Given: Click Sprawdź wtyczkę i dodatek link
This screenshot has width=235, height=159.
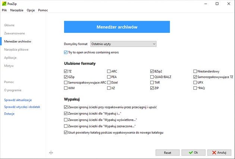Looking at the screenshot, I should 22,107.
